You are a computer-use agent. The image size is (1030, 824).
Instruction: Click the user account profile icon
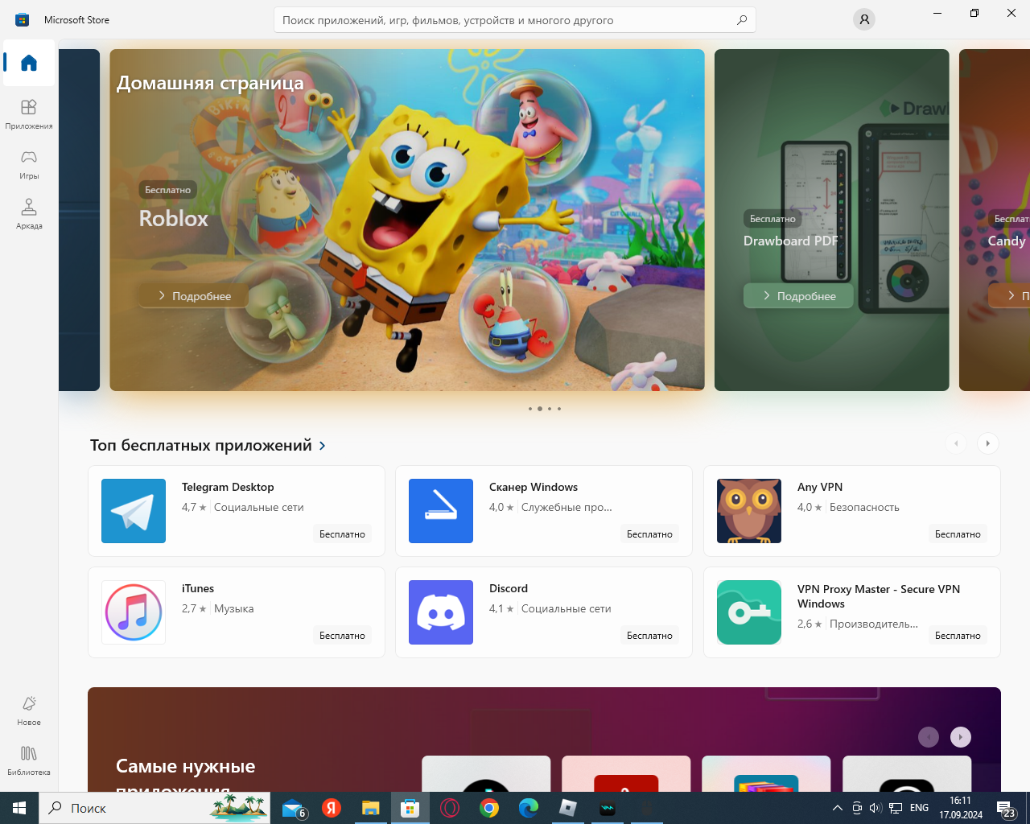tap(864, 19)
